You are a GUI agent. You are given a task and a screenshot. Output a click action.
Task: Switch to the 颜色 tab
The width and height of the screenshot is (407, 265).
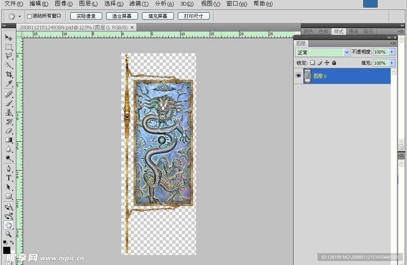click(308, 32)
